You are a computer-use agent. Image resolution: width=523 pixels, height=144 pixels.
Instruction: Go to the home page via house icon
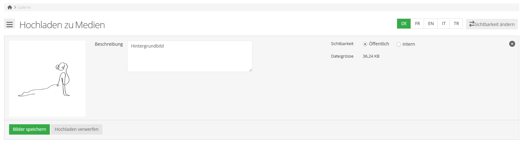(x=10, y=7)
